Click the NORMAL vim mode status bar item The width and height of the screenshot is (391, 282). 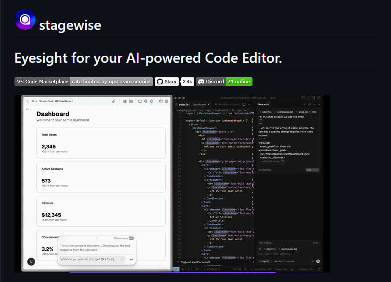(212, 269)
